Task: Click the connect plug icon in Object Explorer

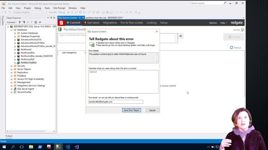Action: [x=20, y=22]
